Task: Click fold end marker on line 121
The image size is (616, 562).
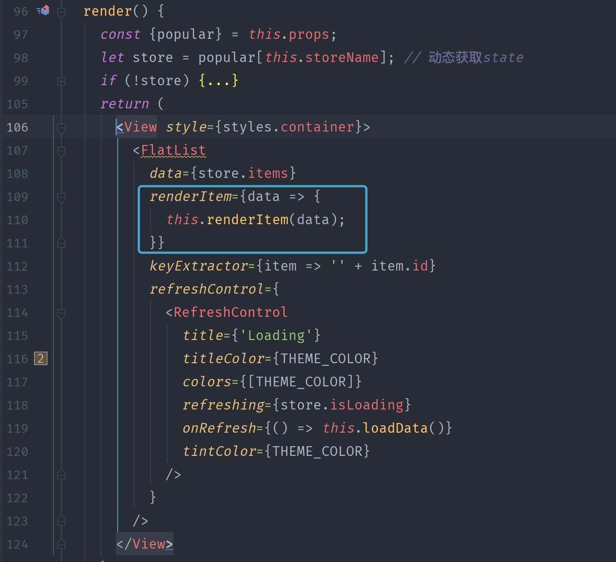Action: click(61, 475)
